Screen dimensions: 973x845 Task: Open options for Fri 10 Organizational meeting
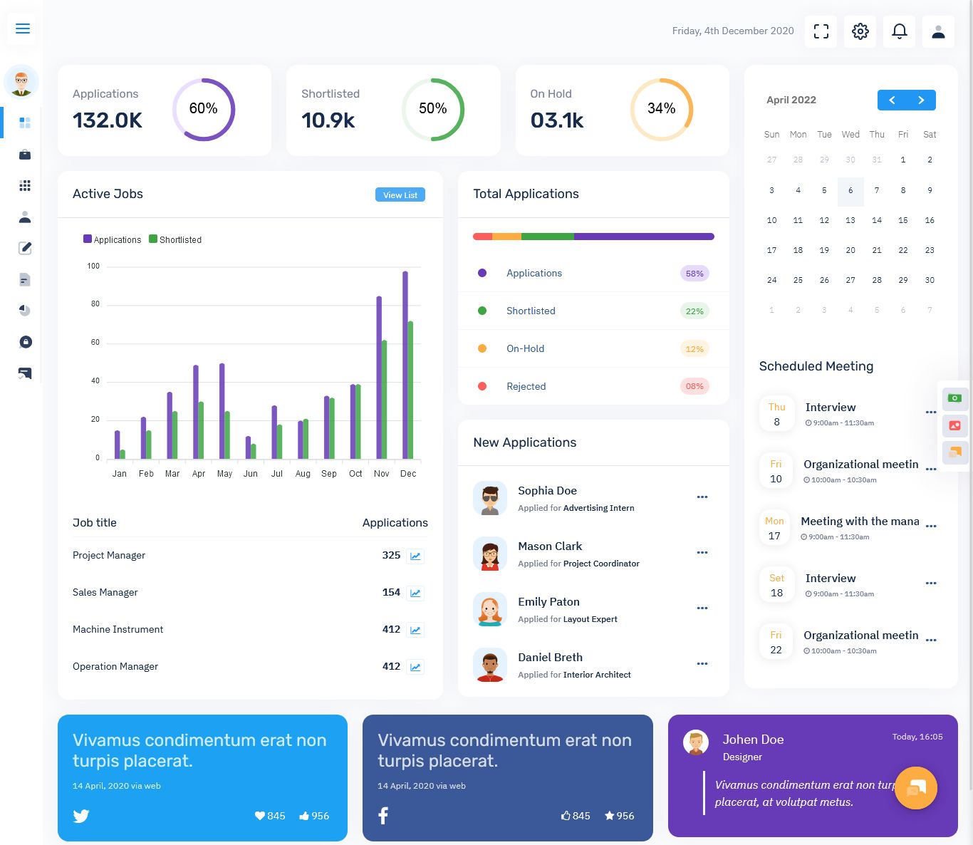pyautogui.click(x=931, y=470)
